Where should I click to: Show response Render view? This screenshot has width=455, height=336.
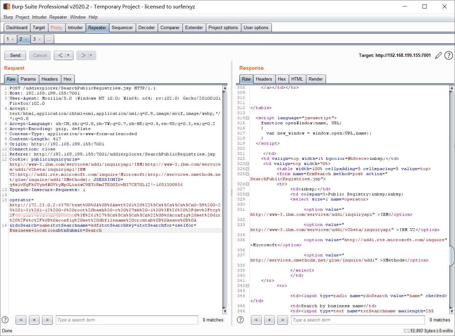[x=316, y=79]
